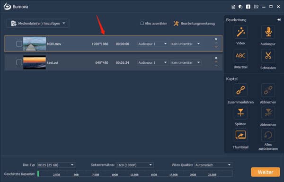Click the Abbrechen split icon
The width and height of the screenshot is (284, 182).
point(268,113)
